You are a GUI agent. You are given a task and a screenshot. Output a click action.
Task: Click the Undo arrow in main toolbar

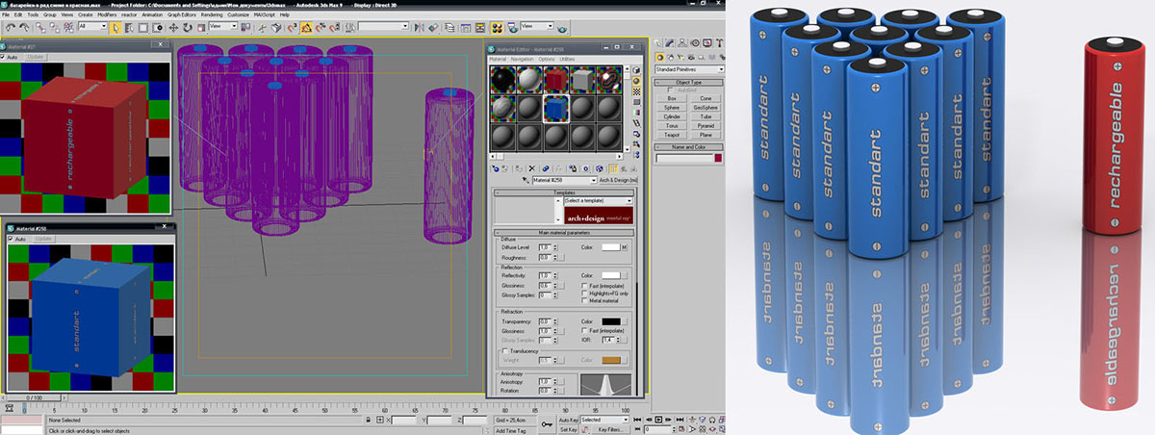tap(11, 27)
